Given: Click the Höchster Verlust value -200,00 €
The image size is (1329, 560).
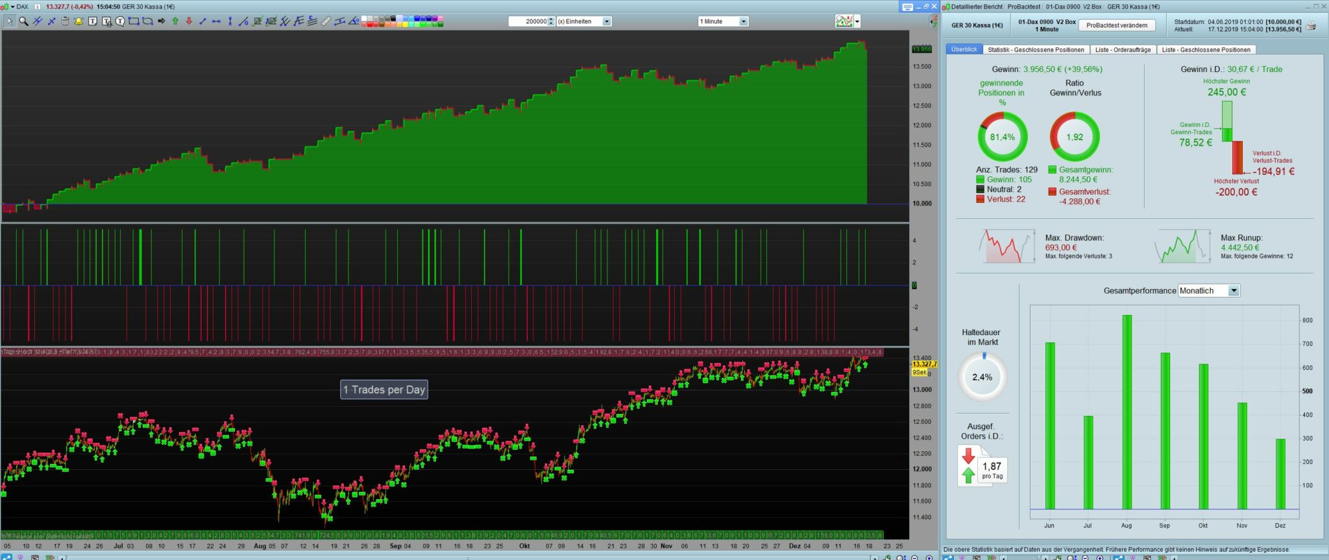Looking at the screenshot, I should (1236, 192).
